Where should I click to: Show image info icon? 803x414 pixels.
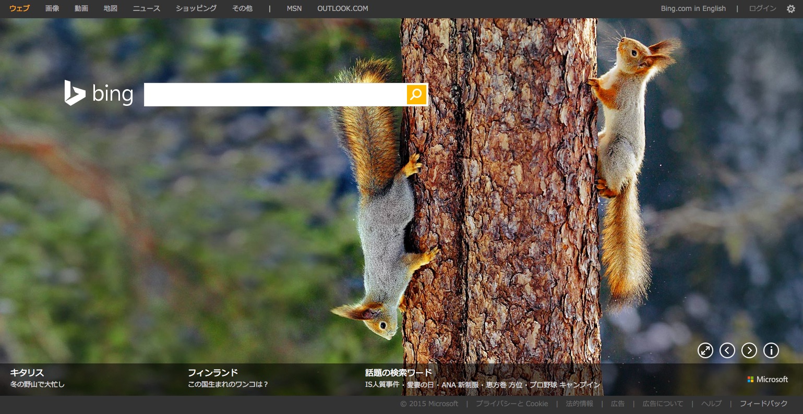(x=771, y=350)
